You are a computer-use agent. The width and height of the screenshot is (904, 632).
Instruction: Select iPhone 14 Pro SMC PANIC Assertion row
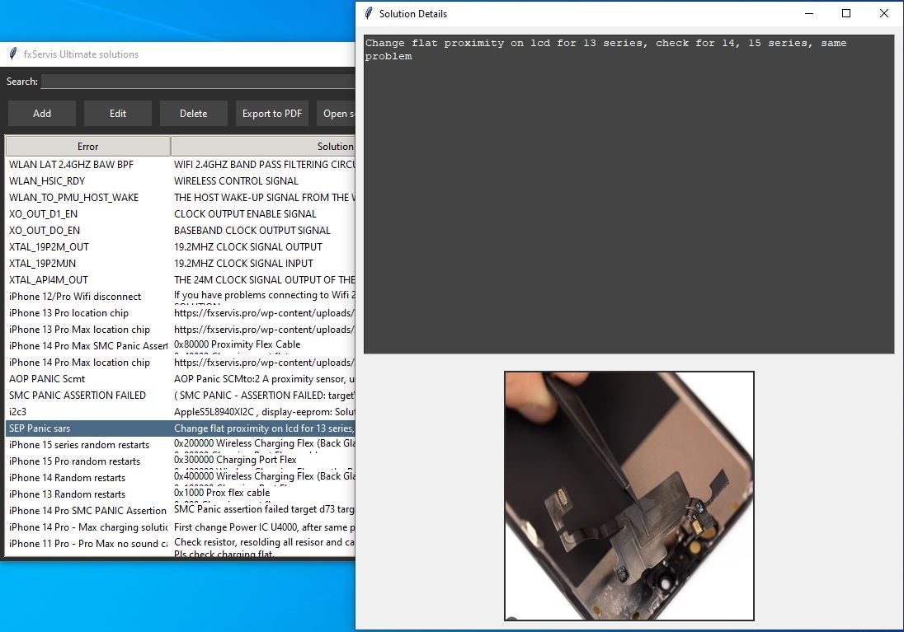(181, 511)
